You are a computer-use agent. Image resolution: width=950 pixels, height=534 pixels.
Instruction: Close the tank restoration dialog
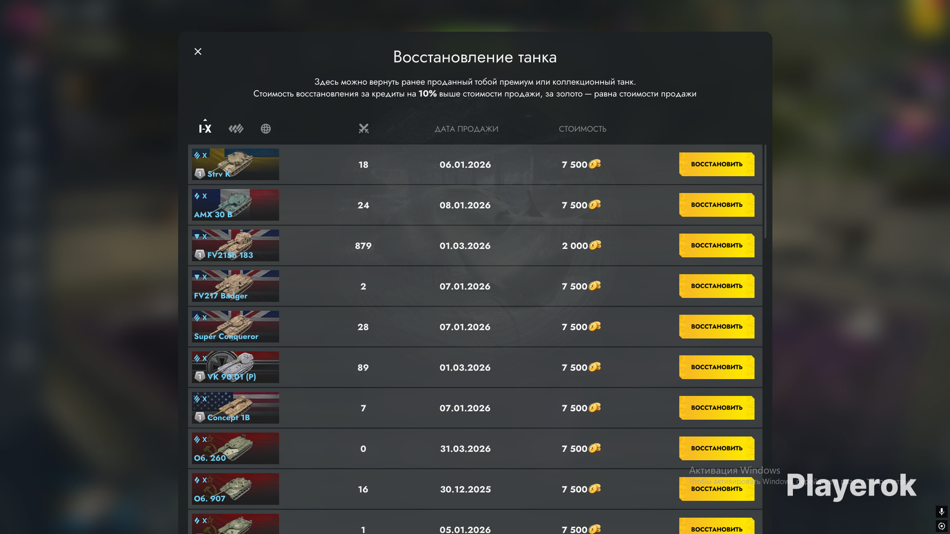[x=198, y=51]
